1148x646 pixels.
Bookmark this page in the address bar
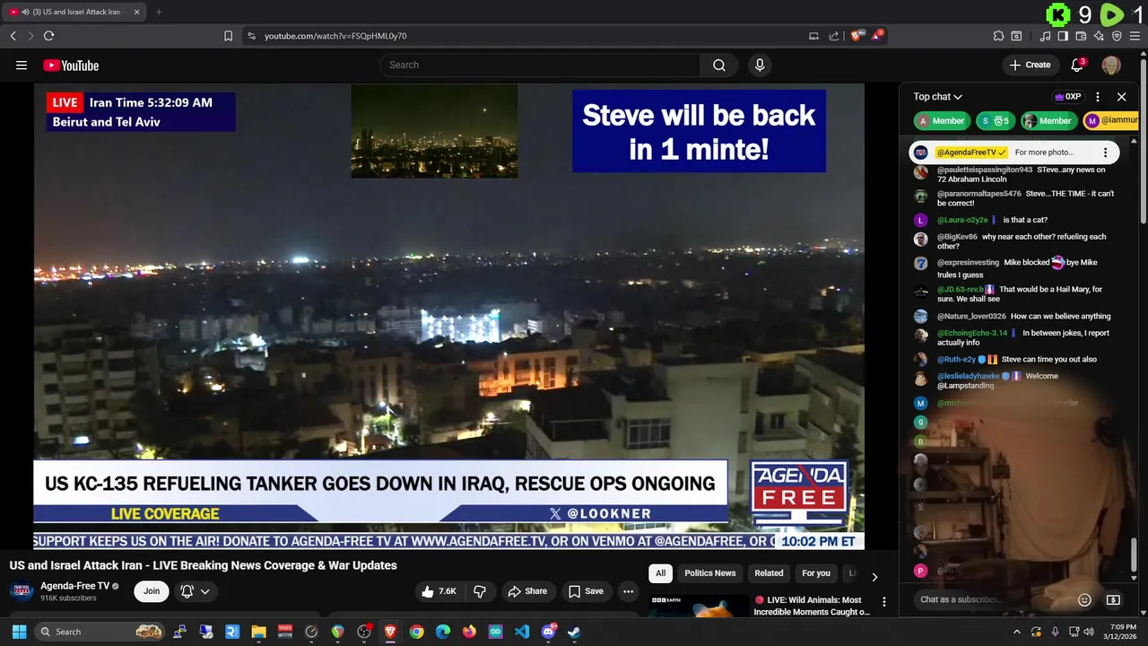click(x=228, y=36)
